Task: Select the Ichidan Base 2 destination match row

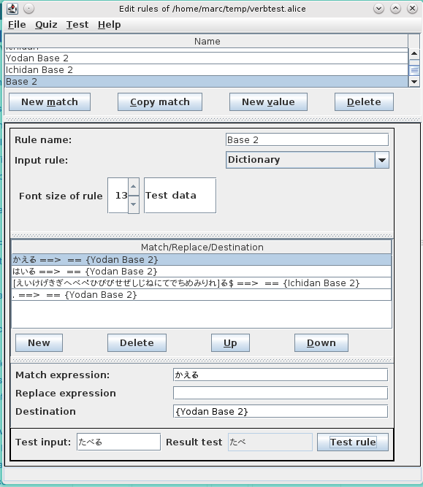Action: tap(202, 283)
